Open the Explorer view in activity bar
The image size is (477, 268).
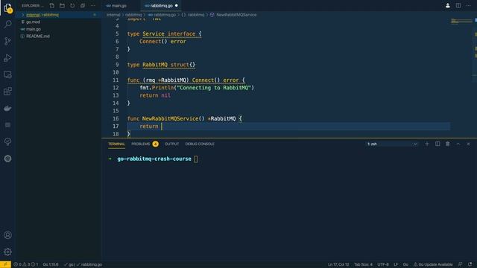coord(7,8)
